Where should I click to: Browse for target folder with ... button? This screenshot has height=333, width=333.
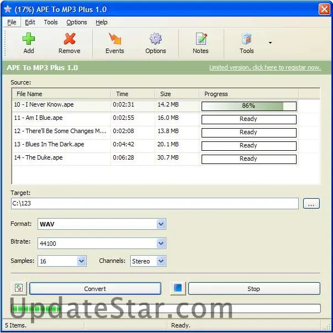[x=311, y=204]
